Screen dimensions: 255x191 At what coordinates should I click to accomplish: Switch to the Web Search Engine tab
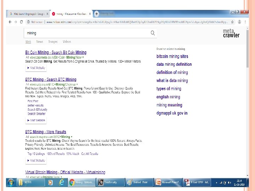(x=29, y=14)
